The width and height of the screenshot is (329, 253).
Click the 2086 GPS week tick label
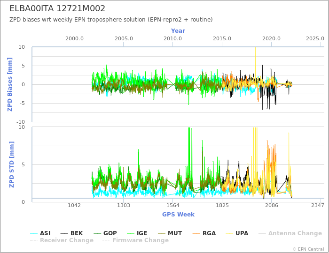coord(271,205)
